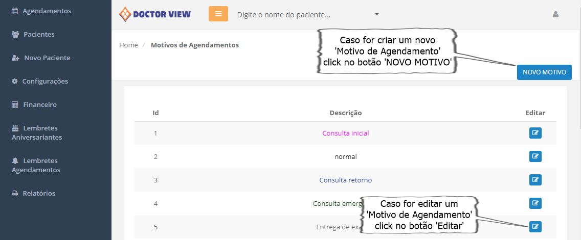
Task: Open Lembretes Agendamentos in the sidebar
Action: (x=36, y=165)
